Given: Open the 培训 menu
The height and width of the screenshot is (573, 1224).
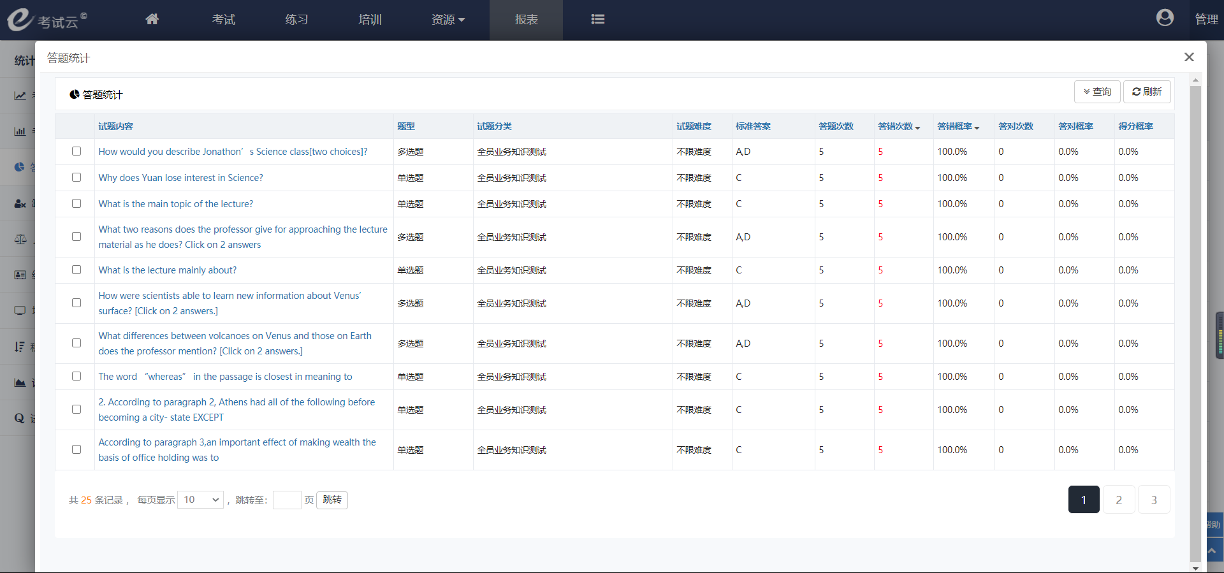Looking at the screenshot, I should (370, 20).
